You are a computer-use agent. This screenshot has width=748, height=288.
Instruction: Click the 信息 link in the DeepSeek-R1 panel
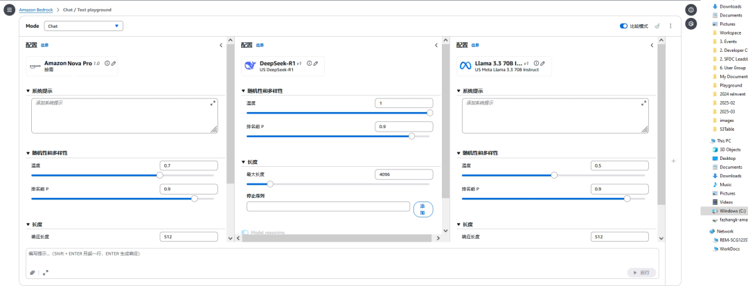(260, 45)
